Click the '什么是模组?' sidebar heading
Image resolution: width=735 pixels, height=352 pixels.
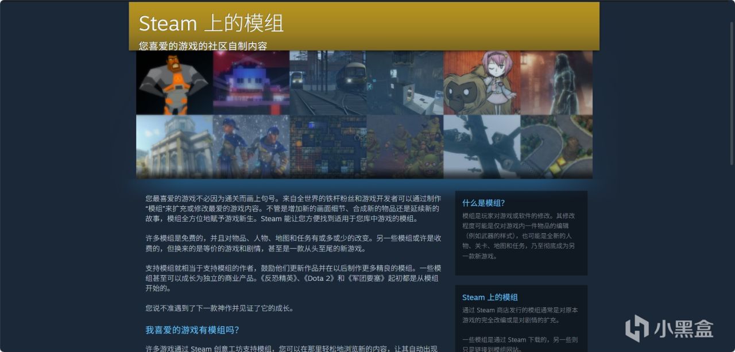click(483, 203)
